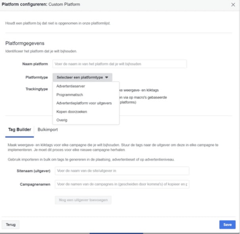Click the Trackingtype label

[36, 89]
